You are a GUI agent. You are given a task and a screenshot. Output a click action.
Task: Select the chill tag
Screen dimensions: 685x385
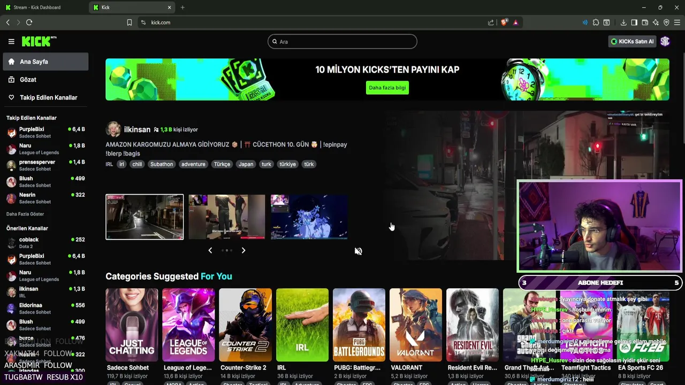(137, 164)
